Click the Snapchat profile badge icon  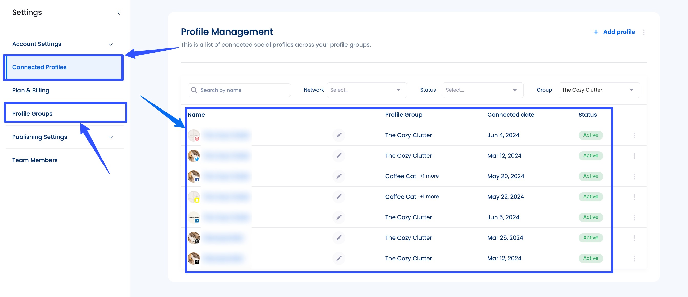pos(197,201)
